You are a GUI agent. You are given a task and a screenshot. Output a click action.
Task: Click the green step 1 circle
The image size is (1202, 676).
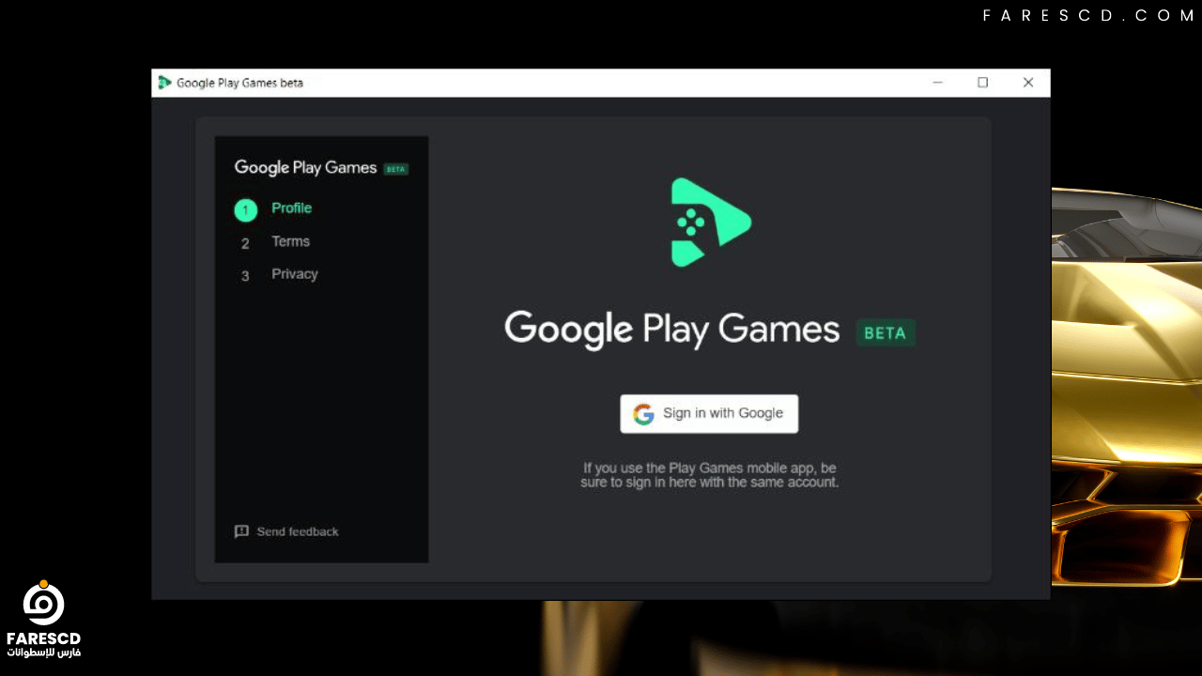245,210
